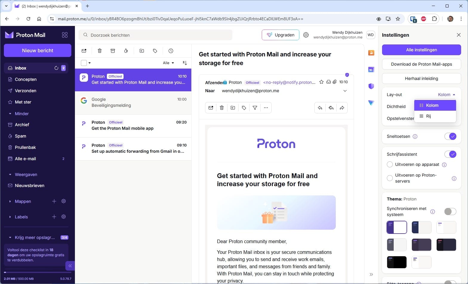Image resolution: width=468 pixels, height=284 pixels.
Task: Snooze message with the clock icon
Action: point(171,51)
